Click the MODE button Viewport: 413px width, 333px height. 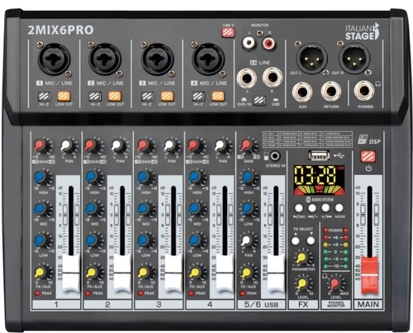[x=339, y=207]
